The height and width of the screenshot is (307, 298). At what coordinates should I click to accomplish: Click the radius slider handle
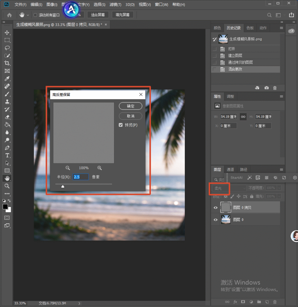(63, 186)
